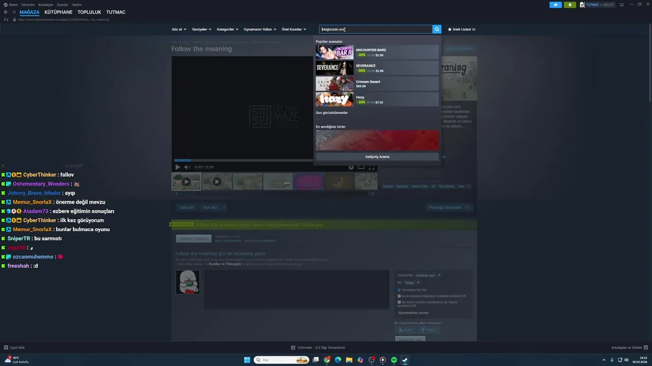This screenshot has width=652, height=366.
Task: Open the Türkçe language dropdown
Action: (412, 283)
